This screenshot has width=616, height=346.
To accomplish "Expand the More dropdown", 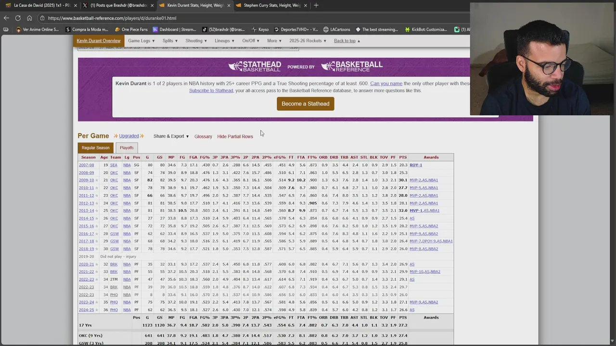I will (274, 41).
